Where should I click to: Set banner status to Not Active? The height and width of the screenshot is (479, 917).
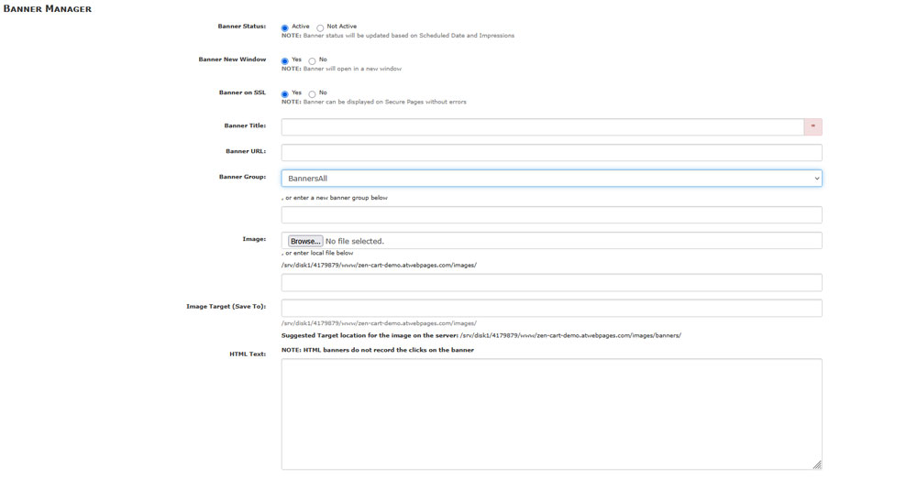pyautogui.click(x=320, y=28)
